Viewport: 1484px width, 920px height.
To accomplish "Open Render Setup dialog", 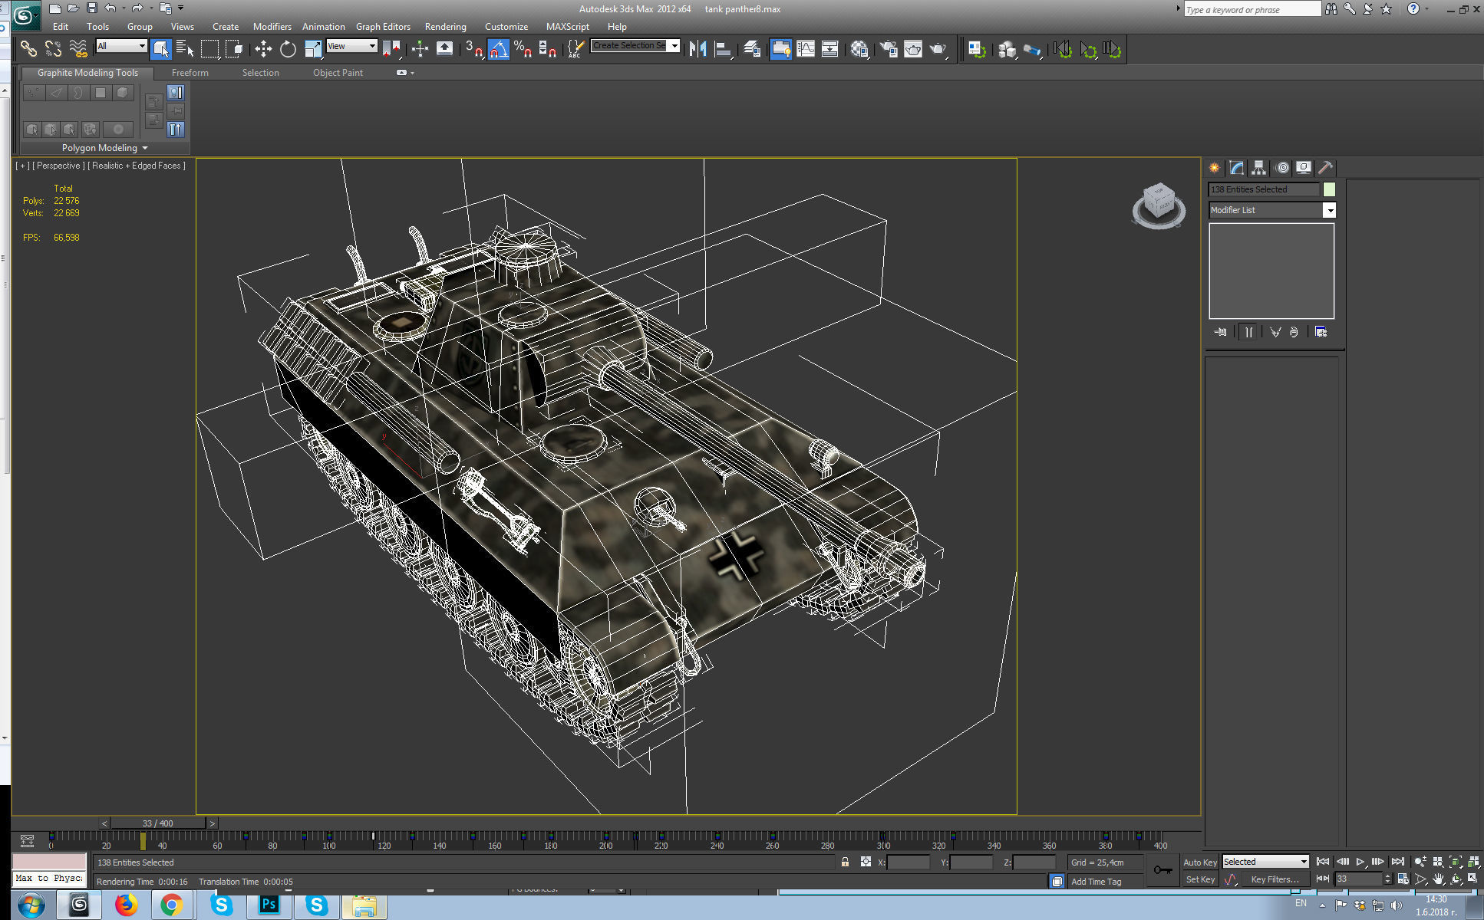I will [x=889, y=49].
